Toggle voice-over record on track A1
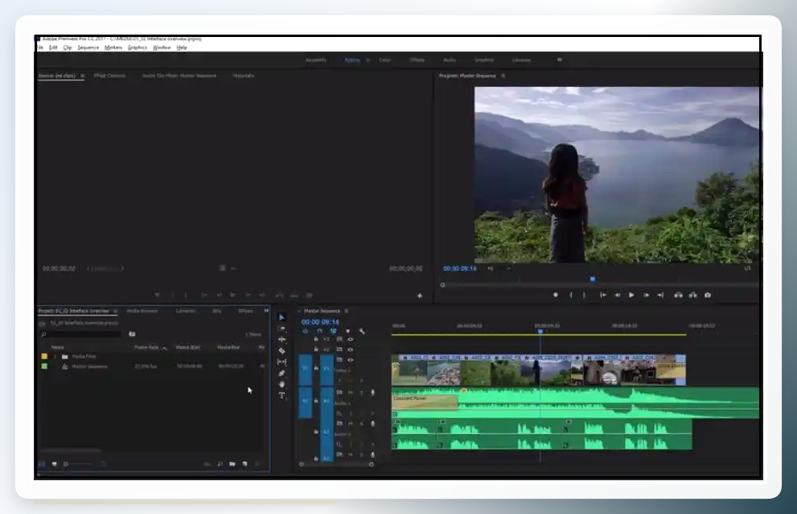 (x=372, y=393)
